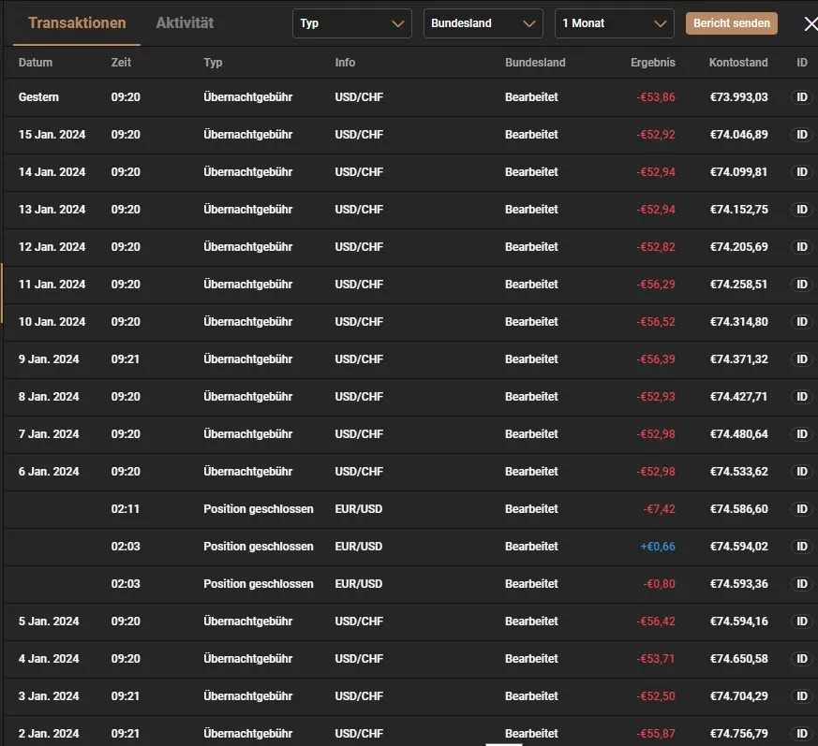Click the Ergebnis column header
The width and height of the screenshot is (818, 746).
point(652,63)
